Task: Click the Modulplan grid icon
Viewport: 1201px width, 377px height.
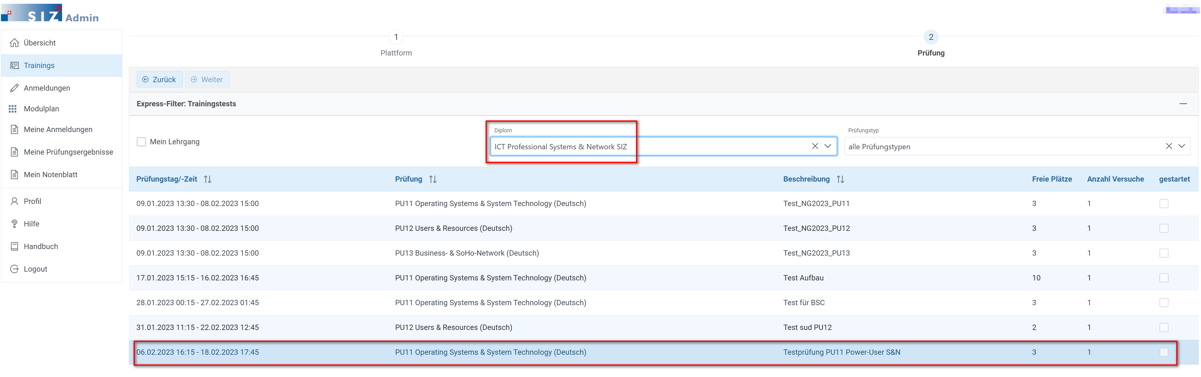Action: tap(13, 109)
